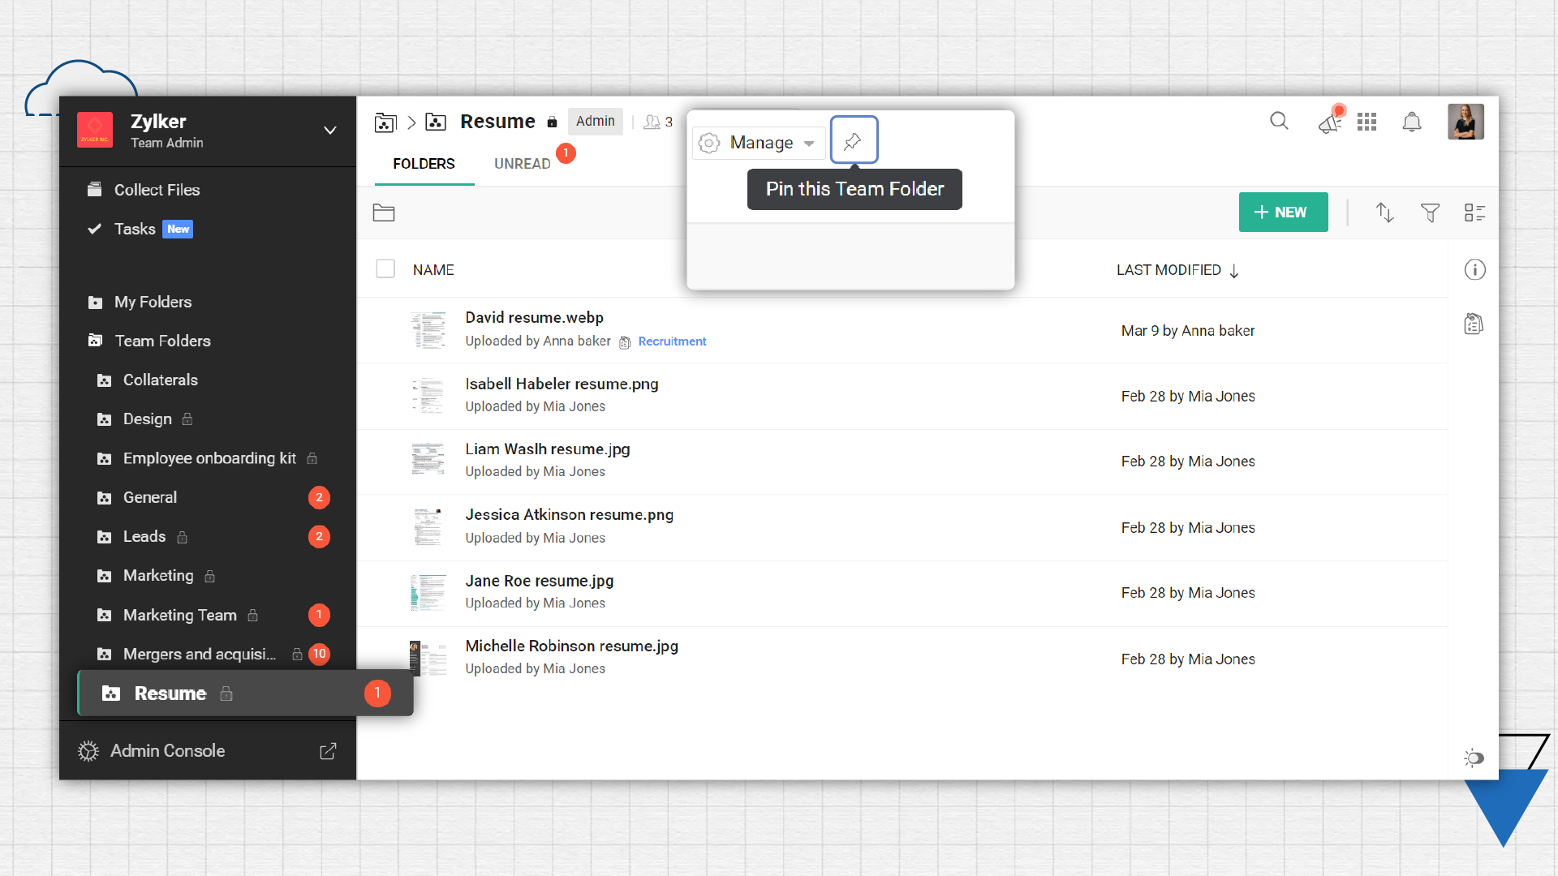Click the filter funnel icon
The width and height of the screenshot is (1558, 876).
point(1430,213)
